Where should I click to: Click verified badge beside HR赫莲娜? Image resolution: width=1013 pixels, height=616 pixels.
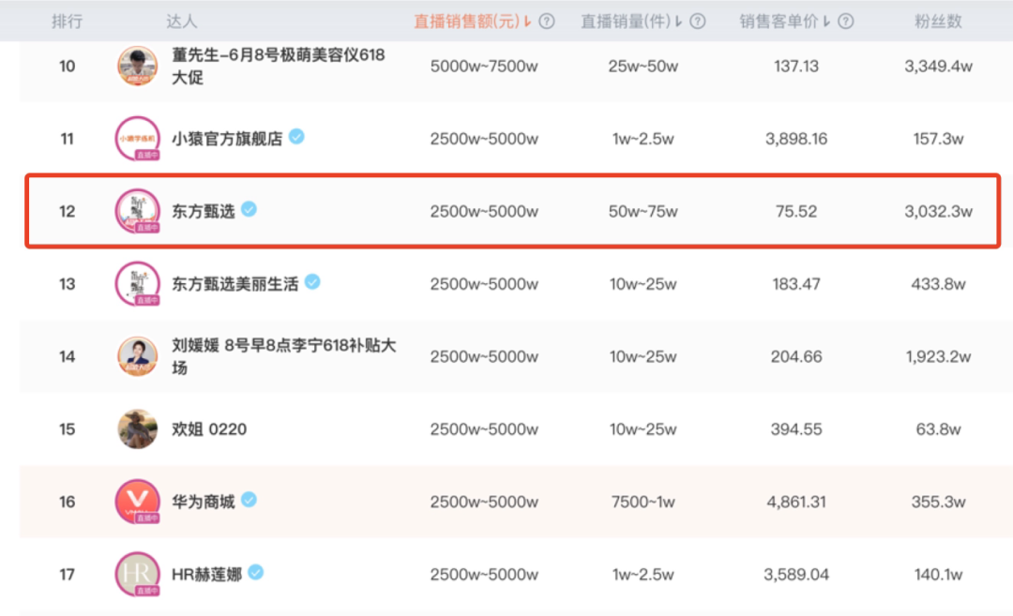pyautogui.click(x=255, y=572)
